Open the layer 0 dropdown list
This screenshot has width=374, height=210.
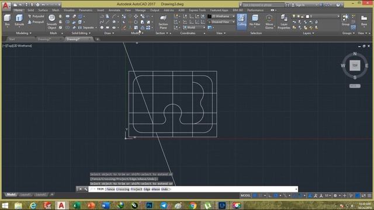tap(316, 16)
